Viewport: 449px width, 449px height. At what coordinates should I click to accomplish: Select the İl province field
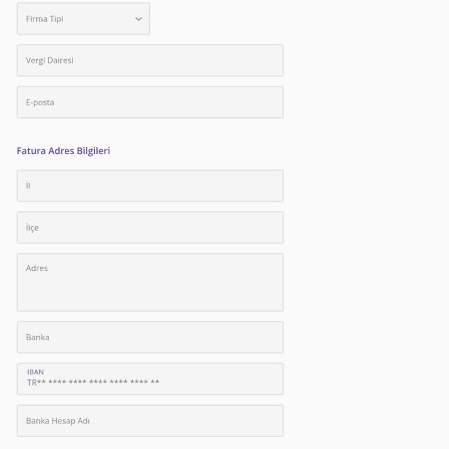point(150,186)
